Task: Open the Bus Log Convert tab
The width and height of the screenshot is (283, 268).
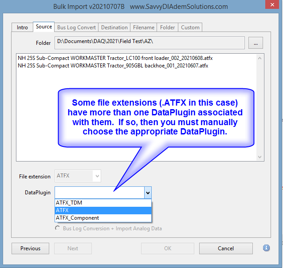Action: coord(76,28)
